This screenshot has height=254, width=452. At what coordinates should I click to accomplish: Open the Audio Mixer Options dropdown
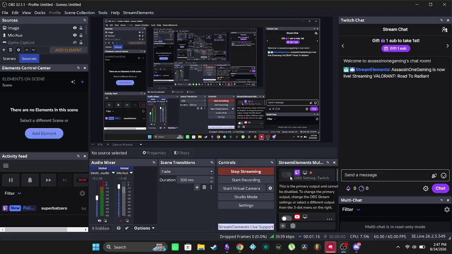(144, 228)
